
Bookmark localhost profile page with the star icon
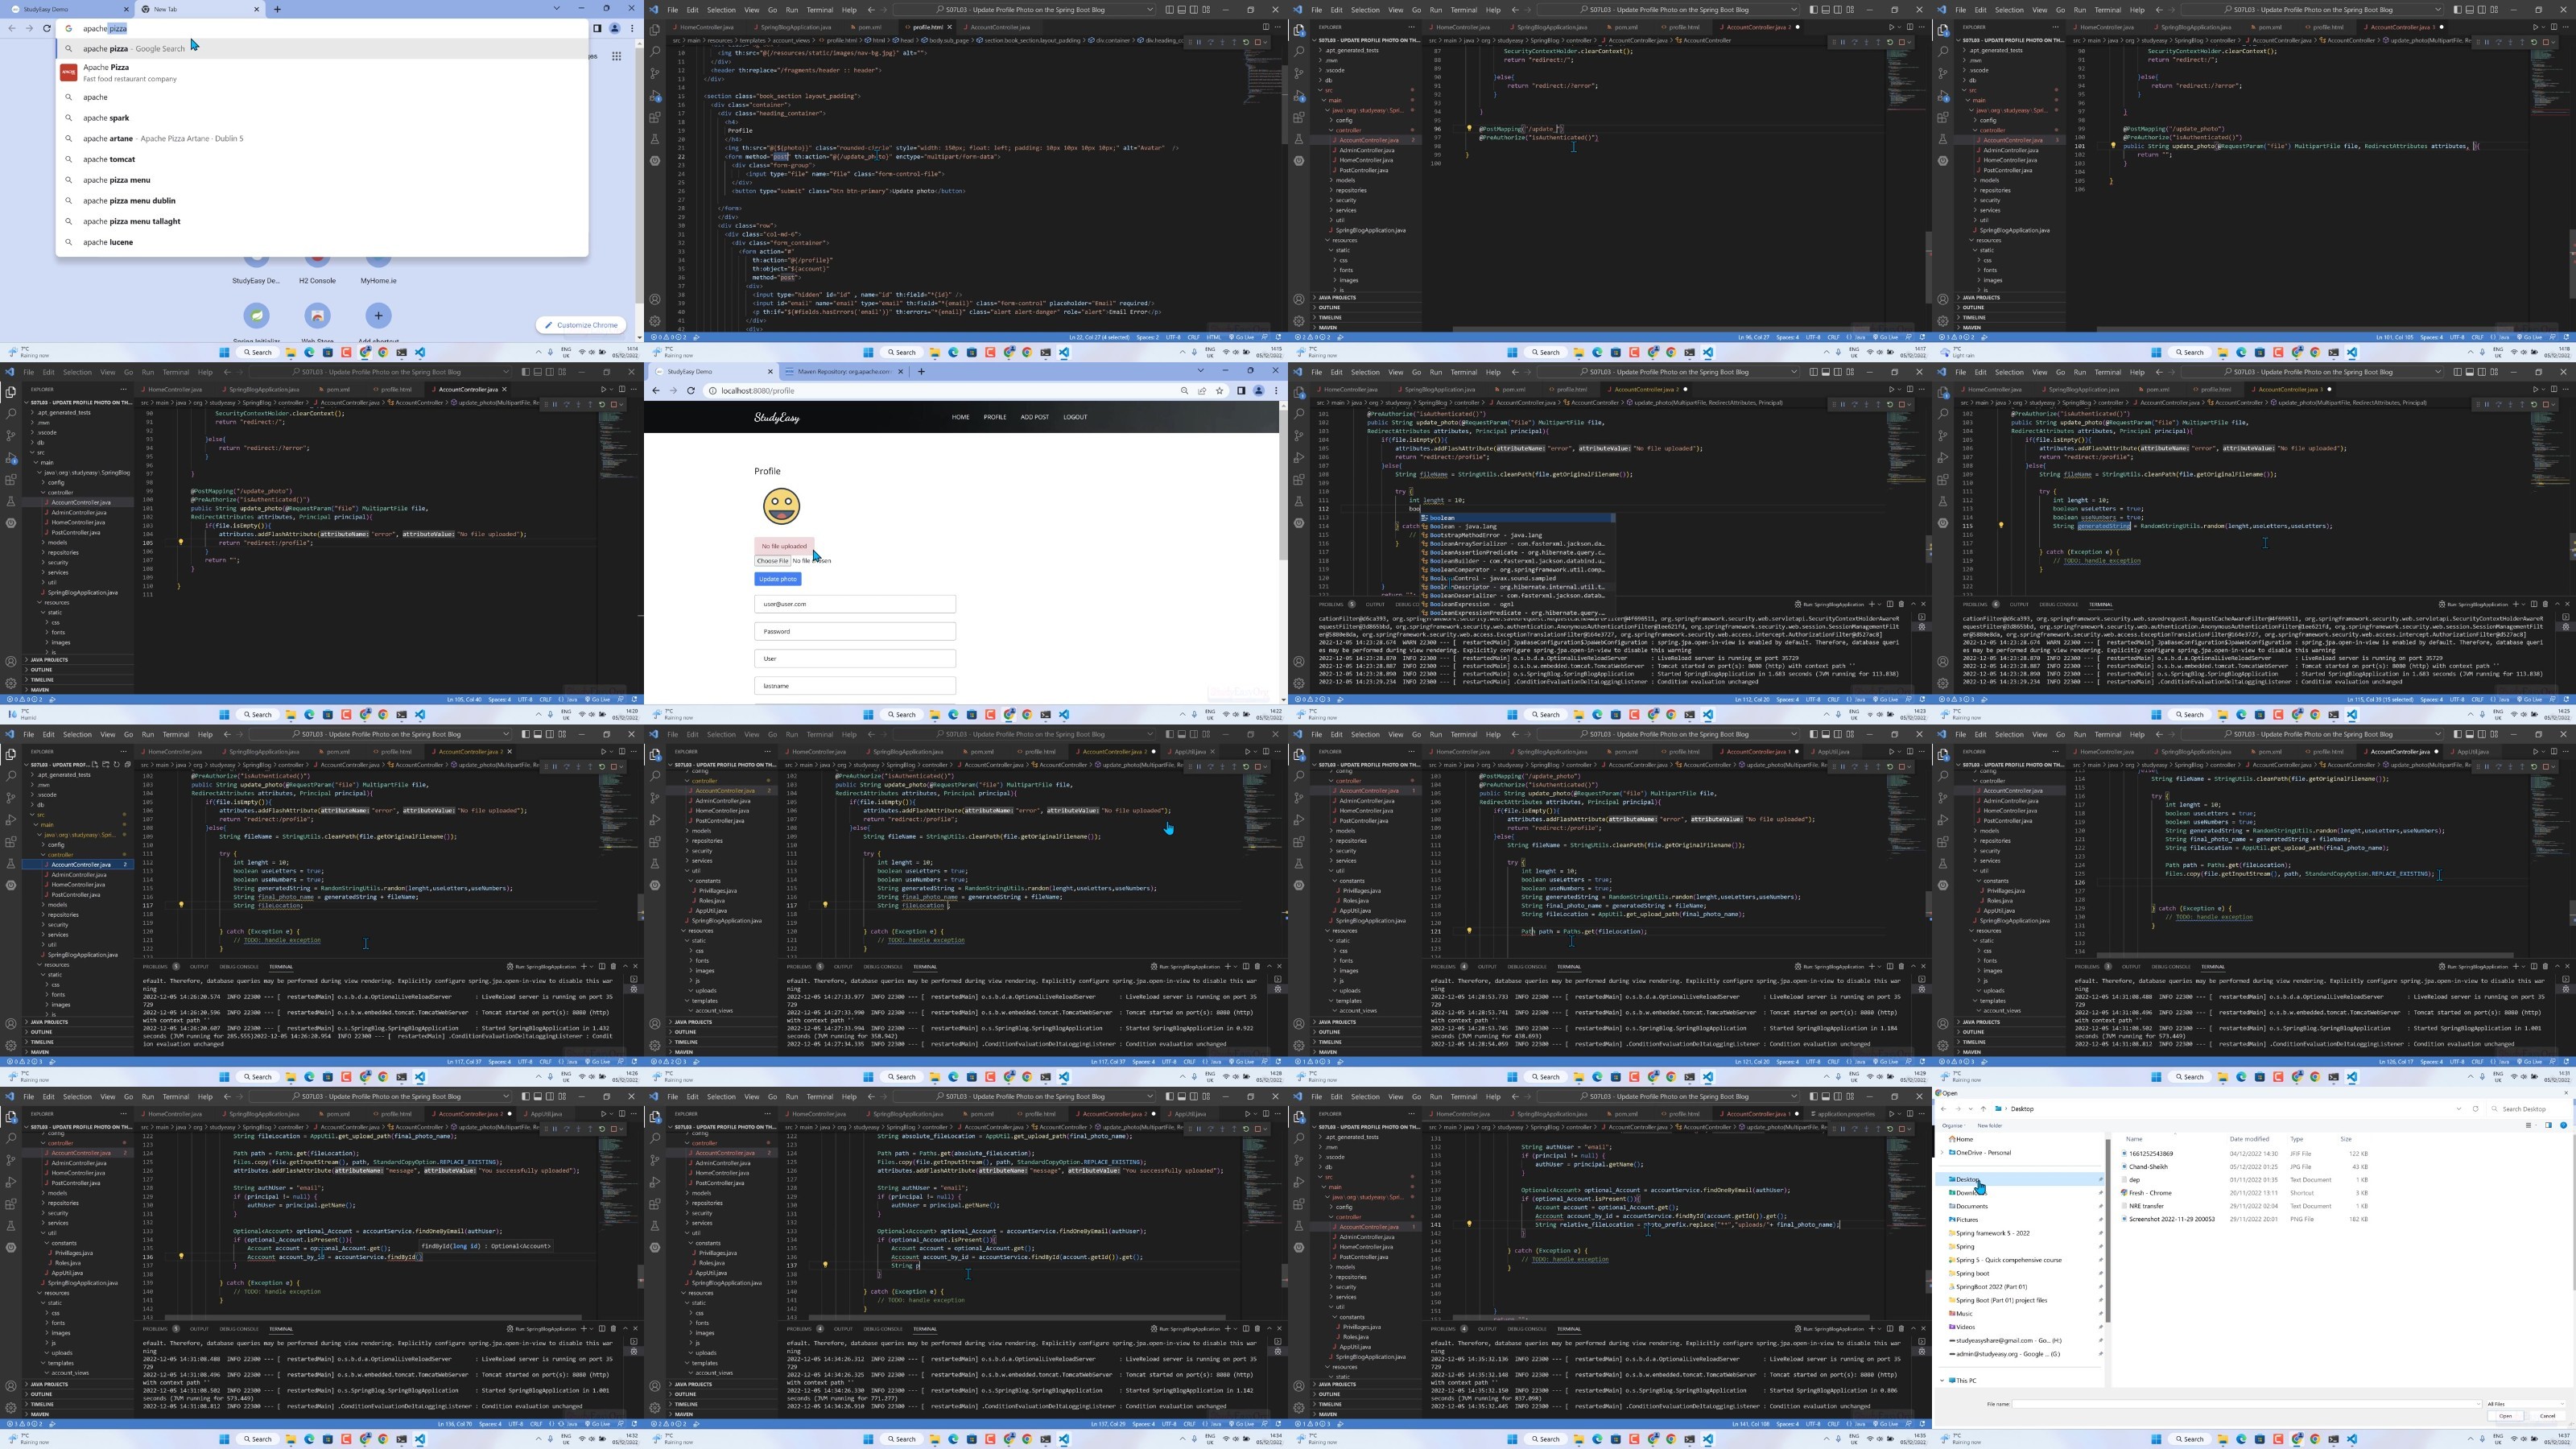pyautogui.click(x=1220, y=391)
